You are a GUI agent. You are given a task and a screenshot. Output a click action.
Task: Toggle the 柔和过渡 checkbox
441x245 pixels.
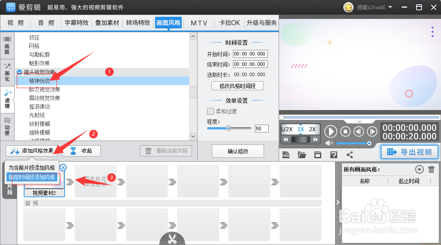210,111
